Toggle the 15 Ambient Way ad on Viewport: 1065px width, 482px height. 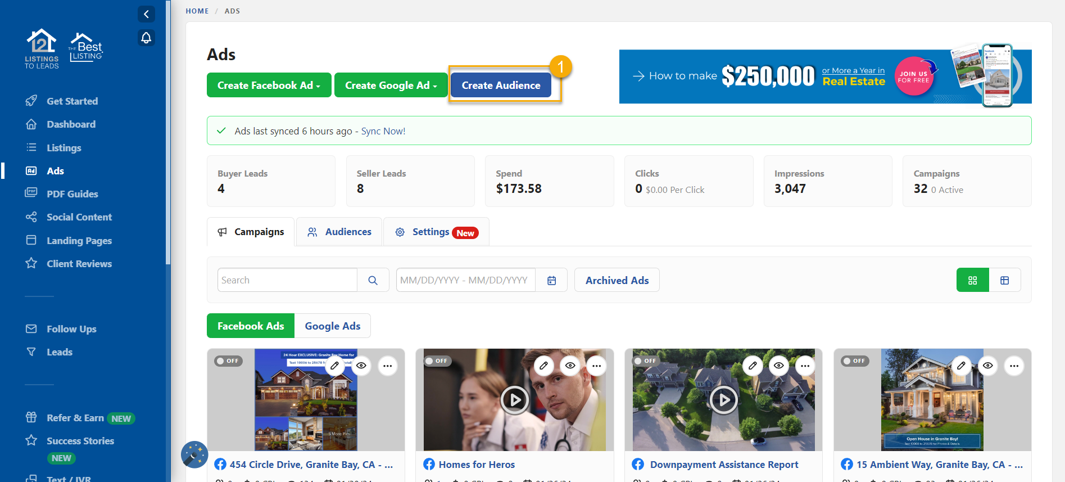[x=855, y=361]
